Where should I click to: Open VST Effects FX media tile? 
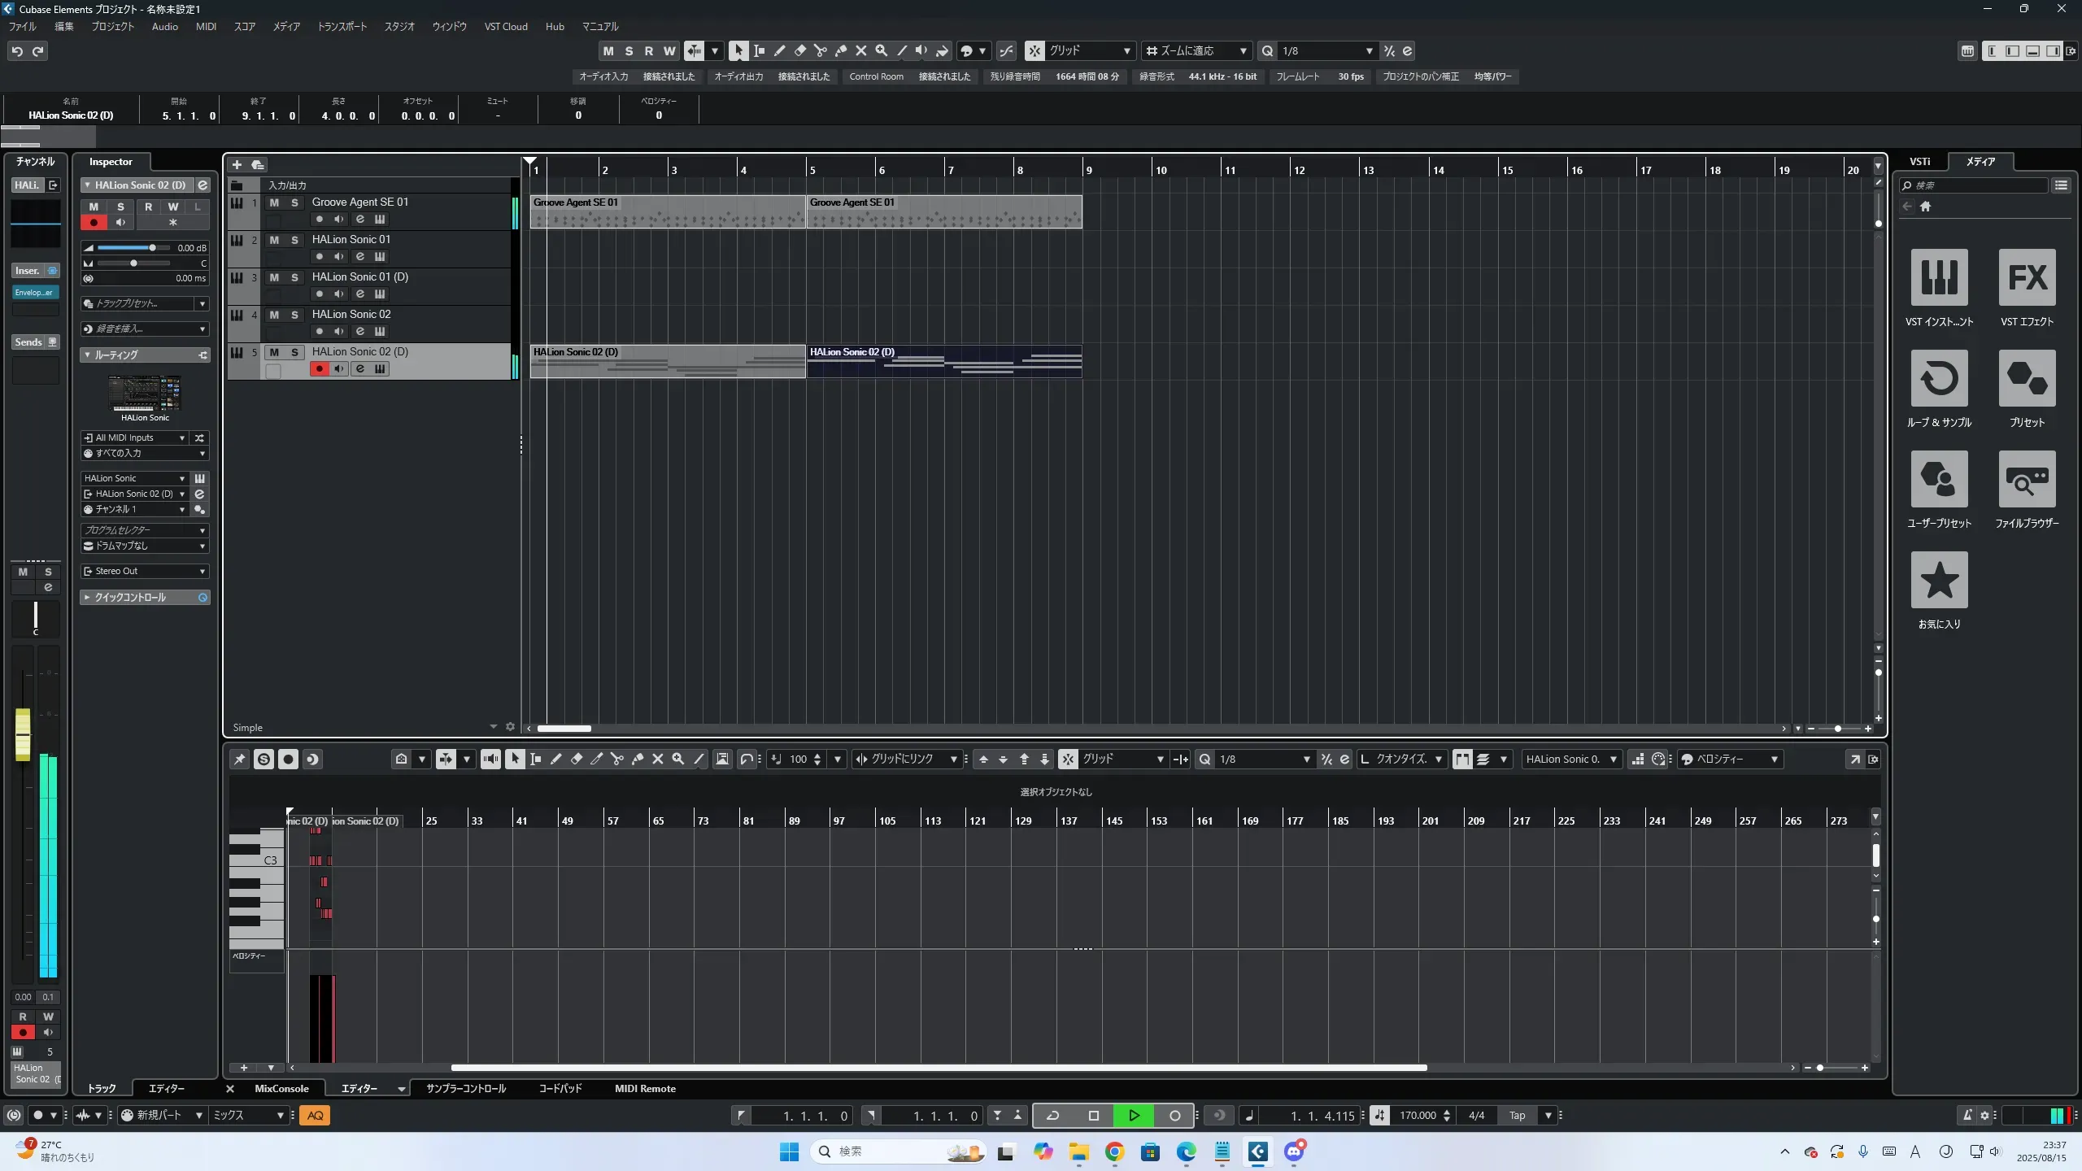[2027, 277]
